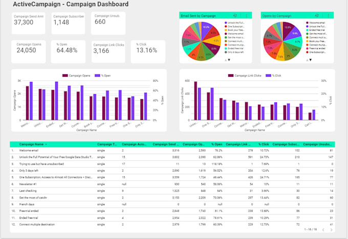Toggle sort arrow beside Campaign Name header
Screen dimensions: 348x239
click(x=46, y=144)
